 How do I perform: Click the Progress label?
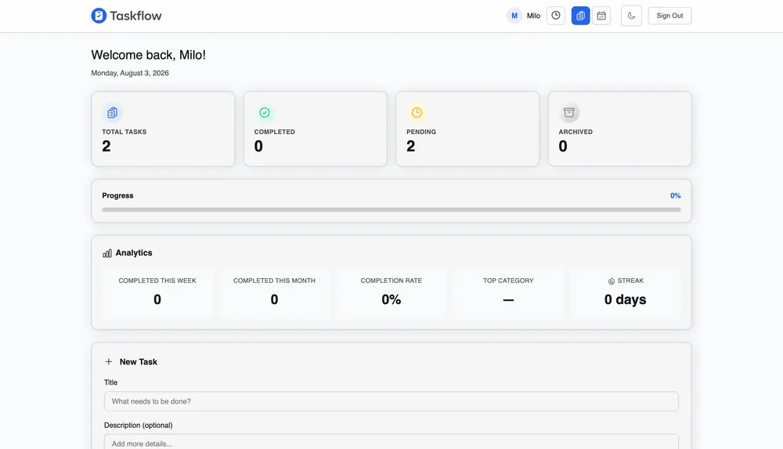118,195
